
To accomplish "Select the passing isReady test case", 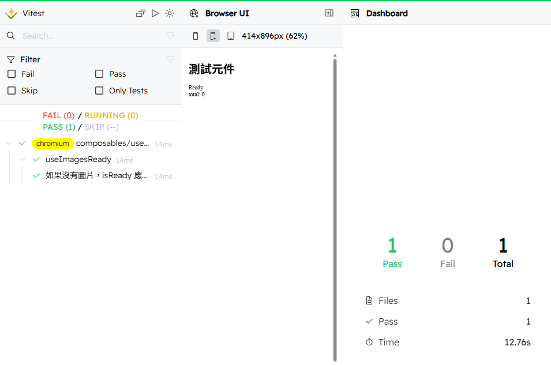I will click(92, 176).
